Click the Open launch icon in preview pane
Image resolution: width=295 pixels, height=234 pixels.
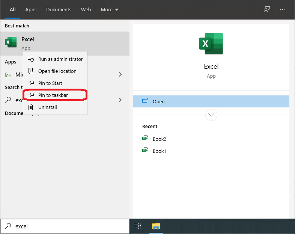[x=145, y=101]
